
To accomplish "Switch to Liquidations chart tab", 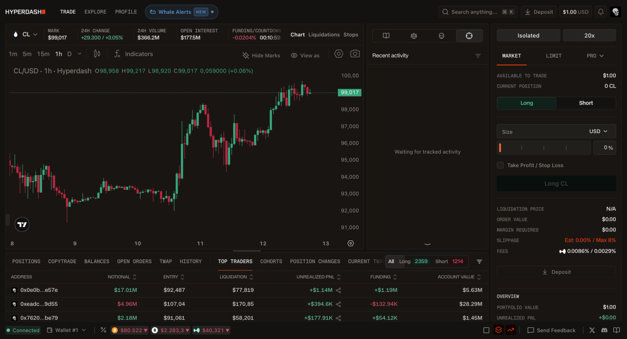I will point(324,35).
